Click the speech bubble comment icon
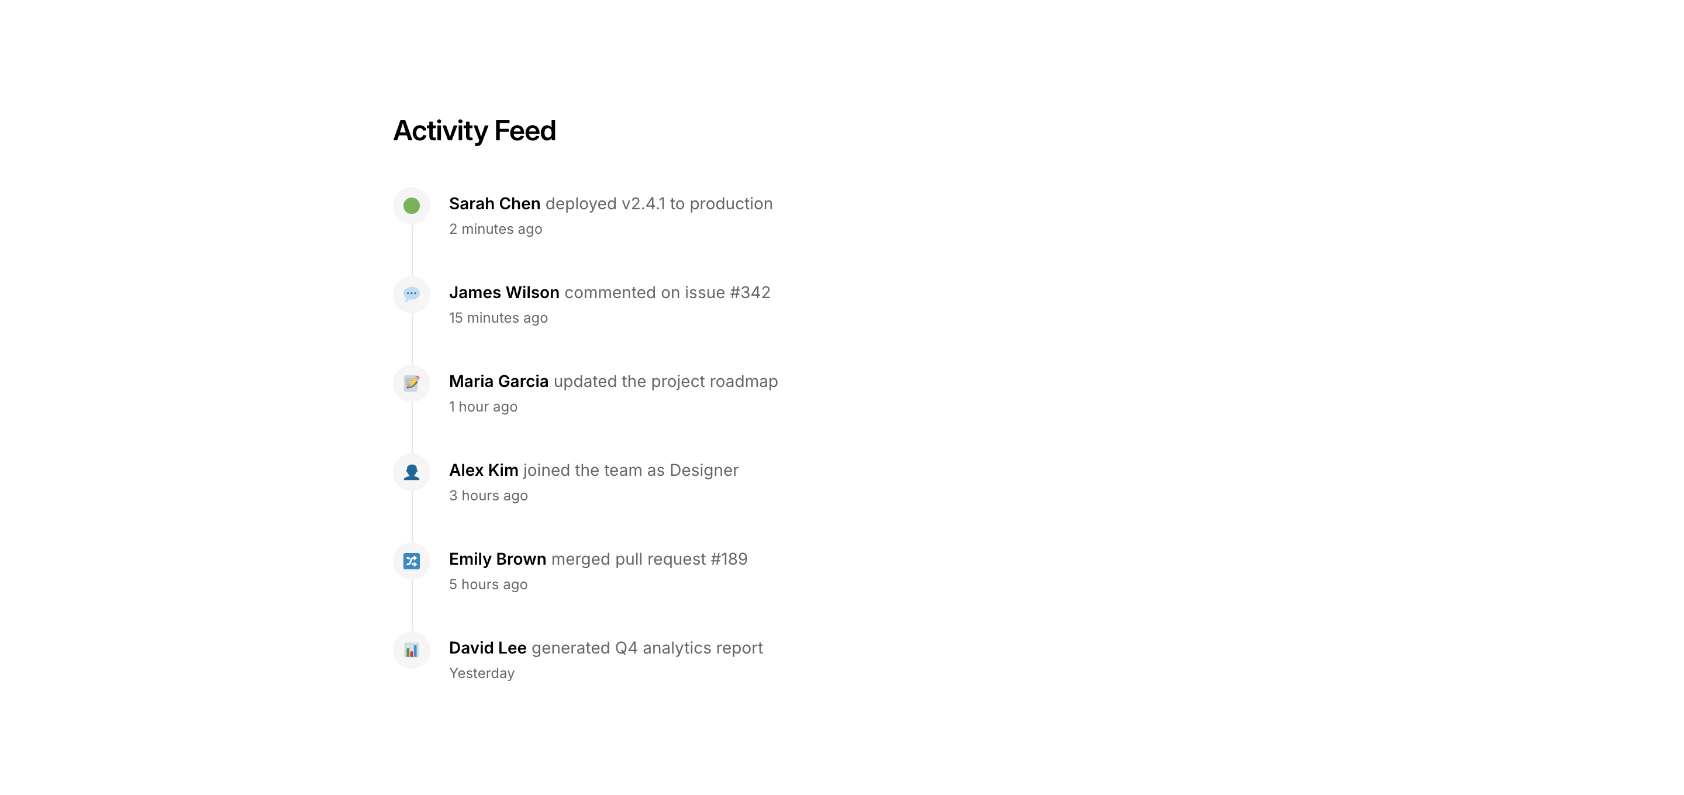 pos(411,294)
